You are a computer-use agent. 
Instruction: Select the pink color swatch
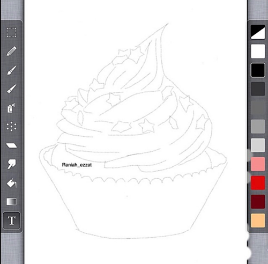coord(258,164)
